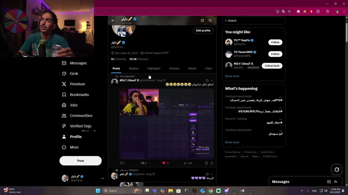Click the Grok icon in profile header

(202, 20)
